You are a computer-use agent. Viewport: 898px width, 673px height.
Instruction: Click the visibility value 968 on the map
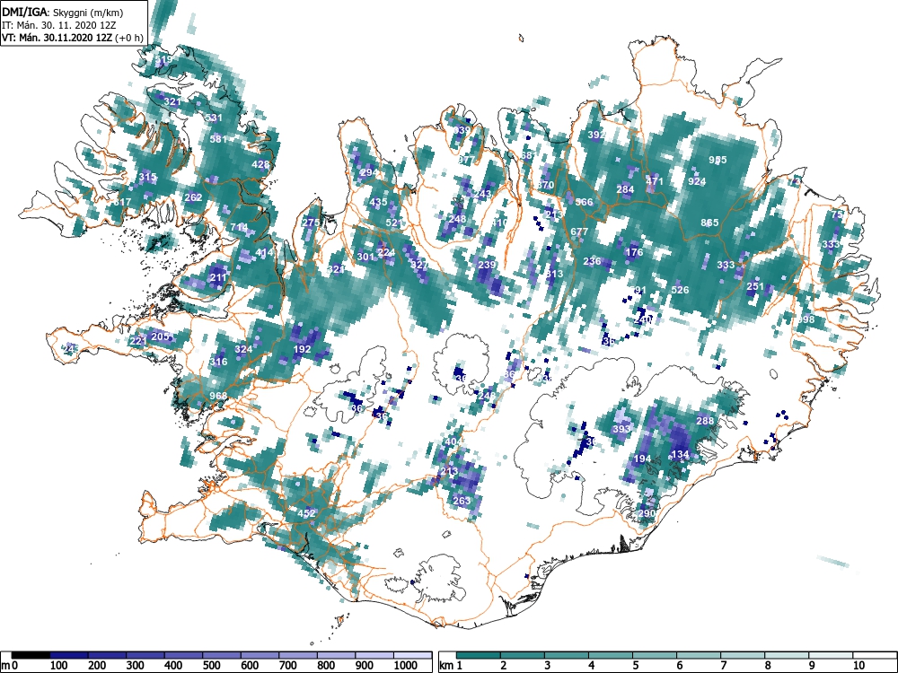point(218,396)
